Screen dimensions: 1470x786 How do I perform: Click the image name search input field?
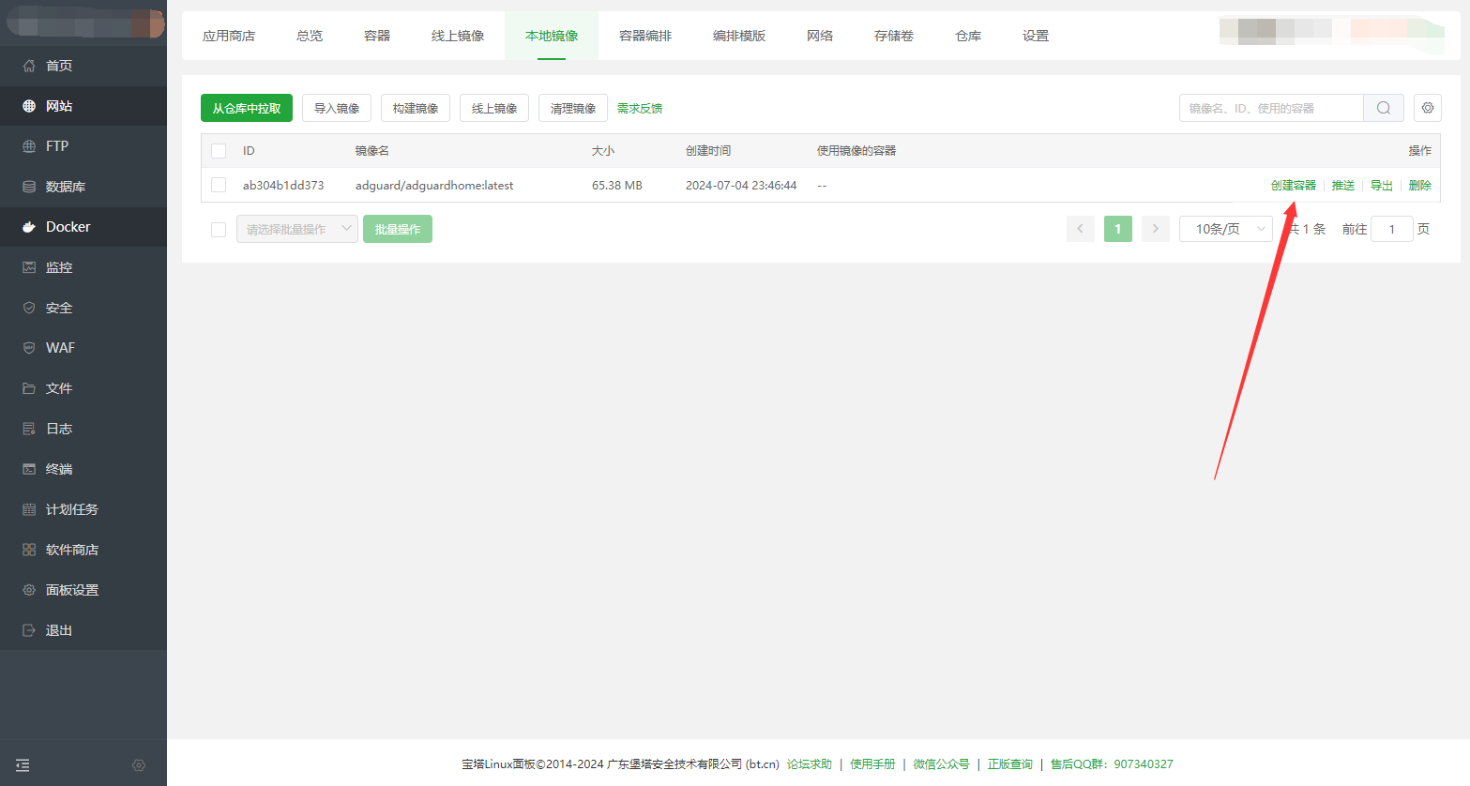[x=1270, y=108]
